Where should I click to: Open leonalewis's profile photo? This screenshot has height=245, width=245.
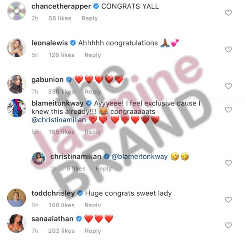pyautogui.click(x=16, y=48)
